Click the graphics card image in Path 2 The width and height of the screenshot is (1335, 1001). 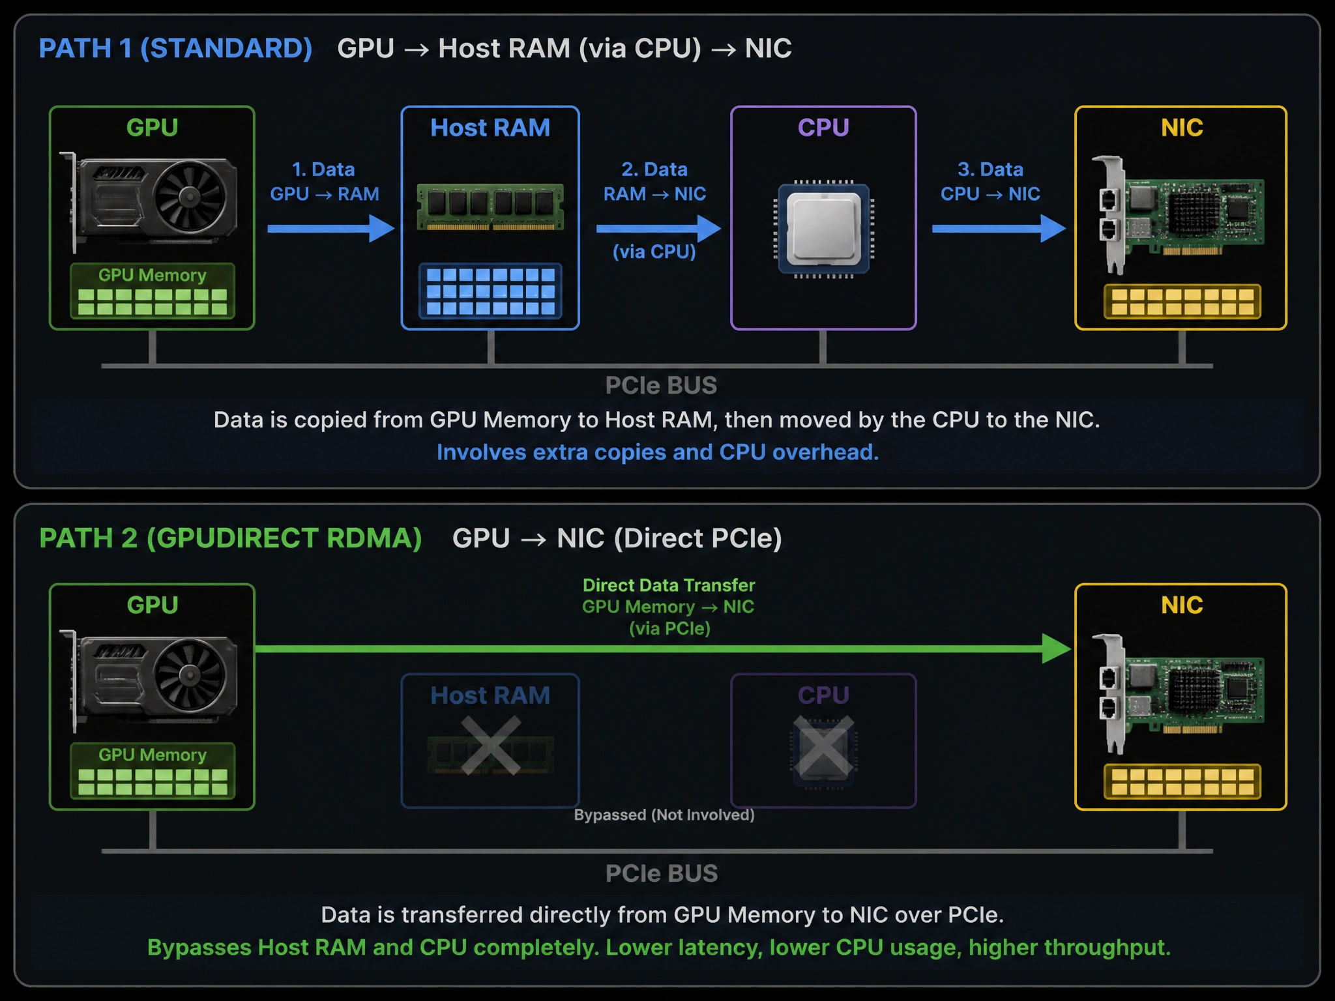coord(149,681)
